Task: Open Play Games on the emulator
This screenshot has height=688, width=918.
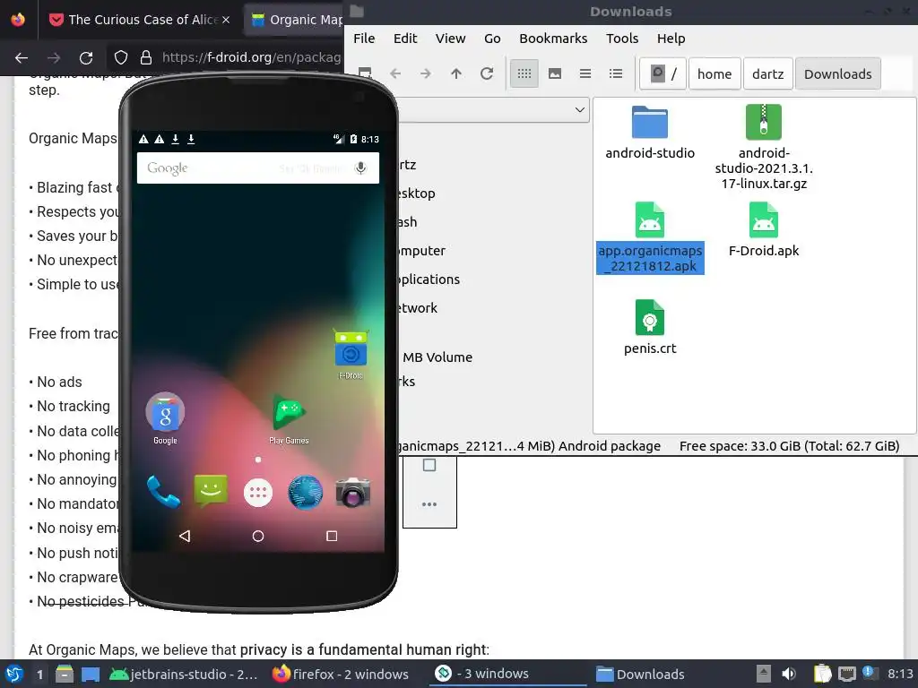Action: [x=289, y=419]
